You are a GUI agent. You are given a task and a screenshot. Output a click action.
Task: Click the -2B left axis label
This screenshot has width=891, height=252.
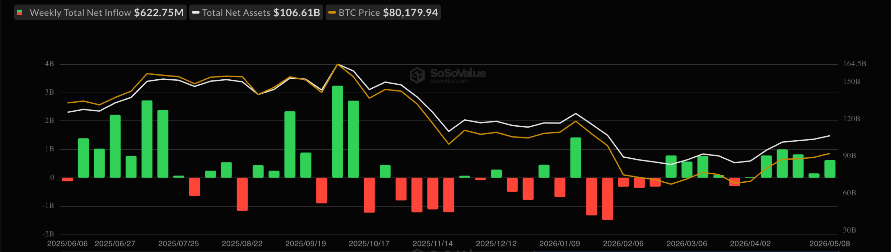[48, 234]
